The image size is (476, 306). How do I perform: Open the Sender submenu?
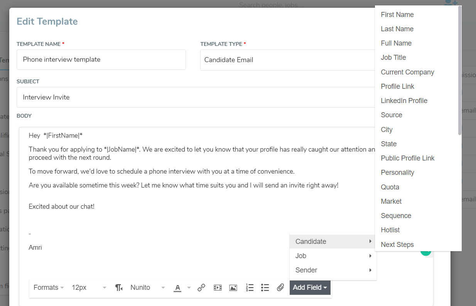tap(333, 270)
